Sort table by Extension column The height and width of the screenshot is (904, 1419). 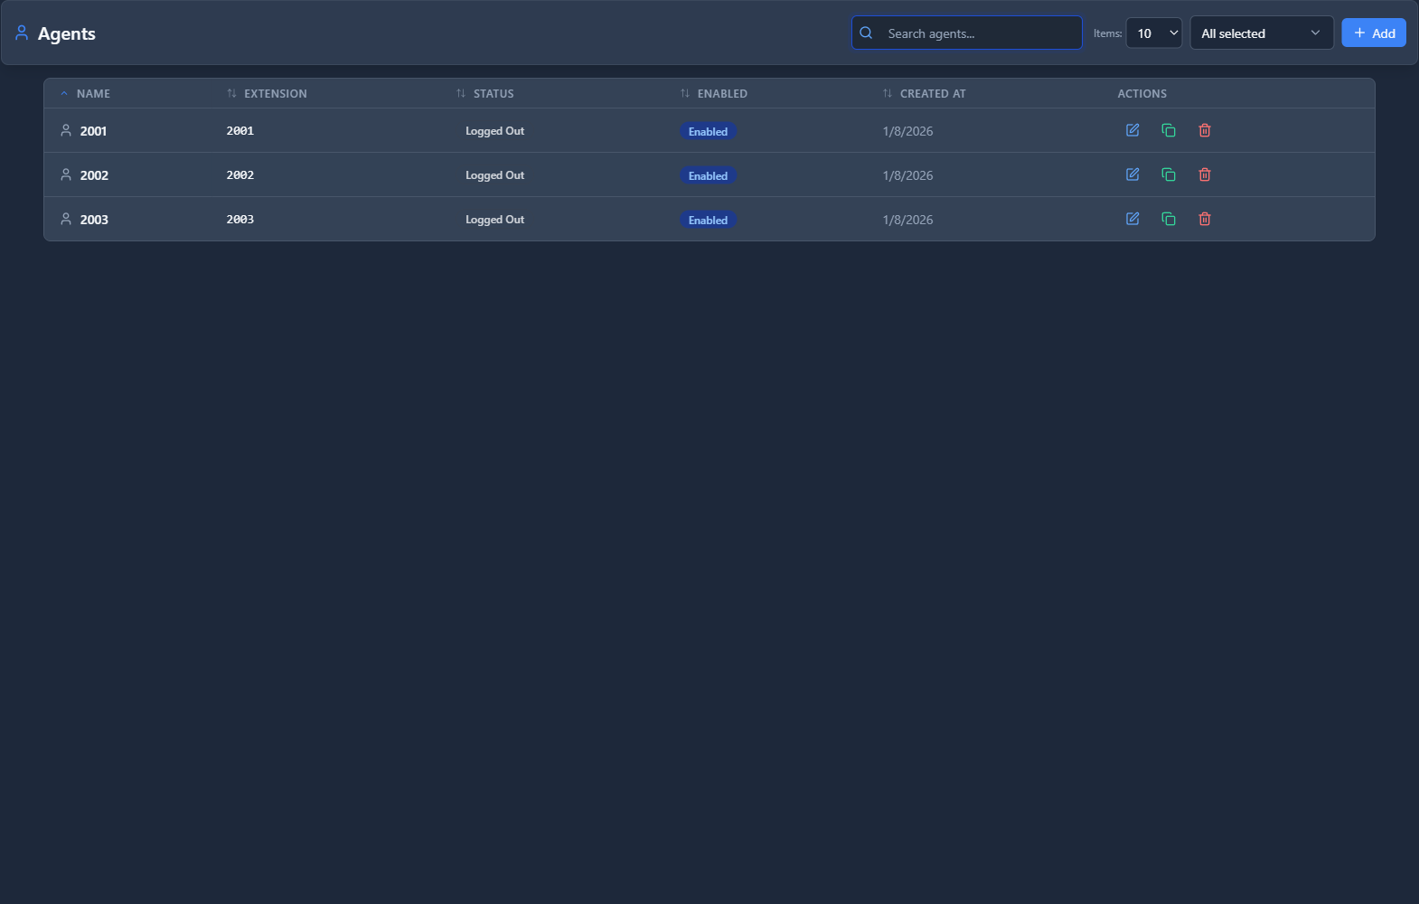click(275, 94)
